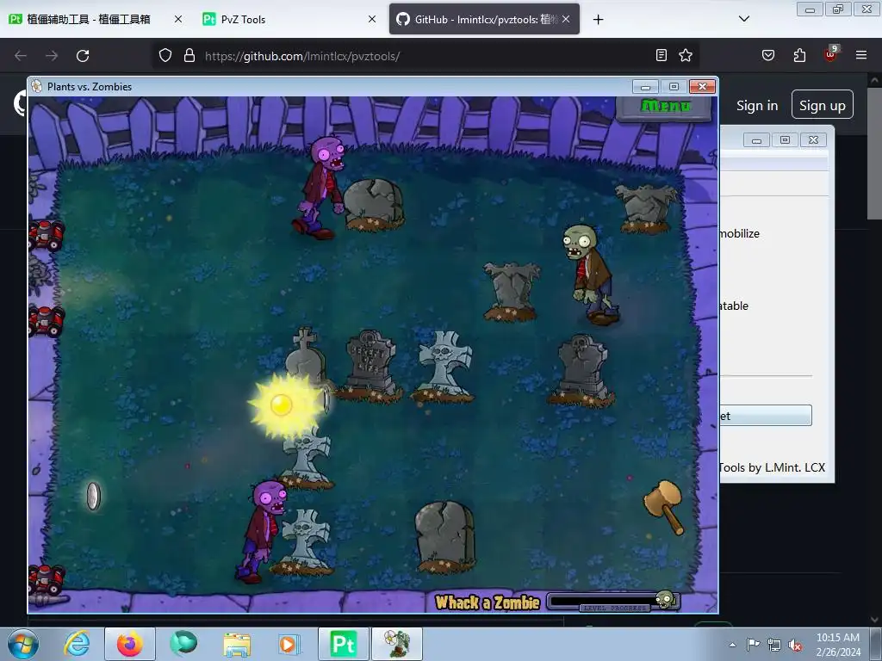Open Firefox from the taskbar
This screenshot has width=882, height=661.
[x=130, y=644]
